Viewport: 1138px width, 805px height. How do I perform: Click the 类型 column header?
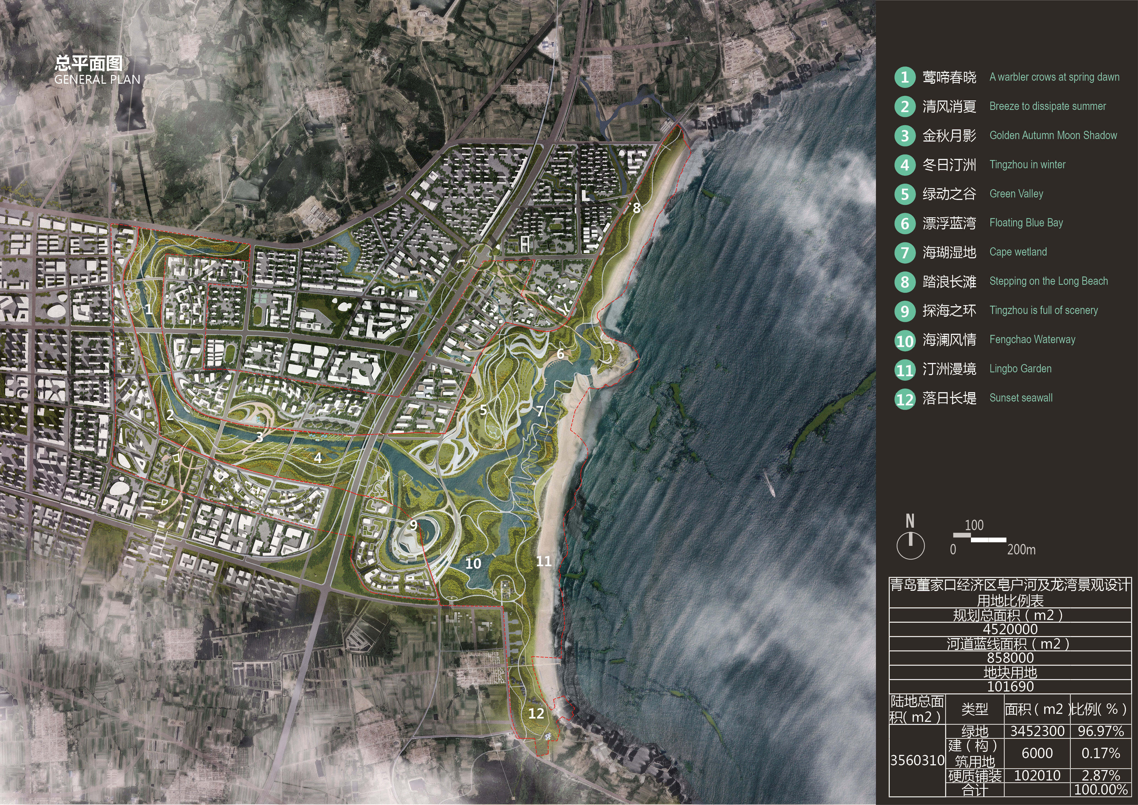[x=974, y=709]
